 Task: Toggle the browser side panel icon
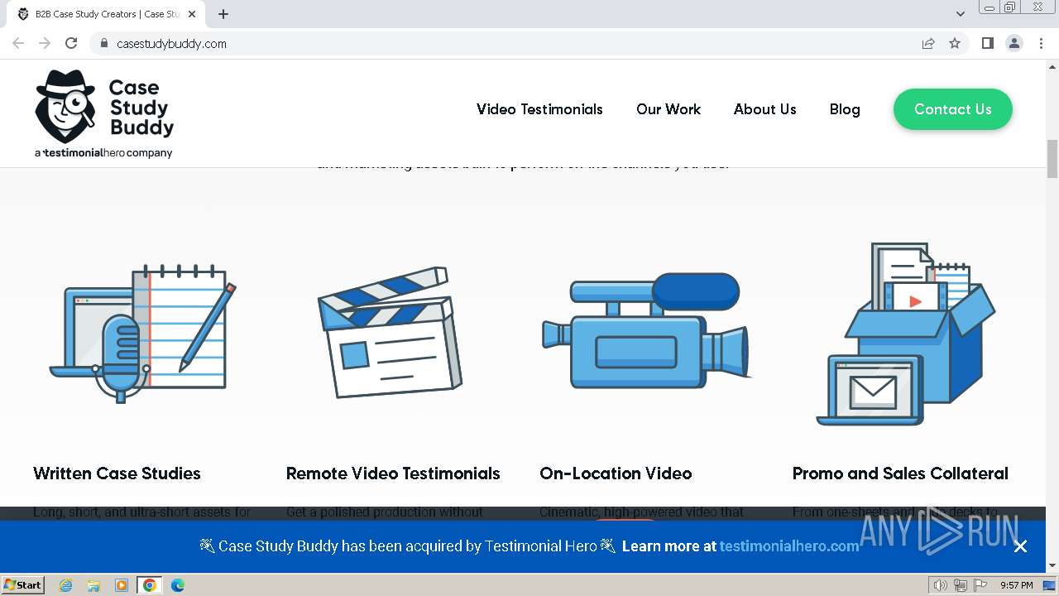[987, 43]
